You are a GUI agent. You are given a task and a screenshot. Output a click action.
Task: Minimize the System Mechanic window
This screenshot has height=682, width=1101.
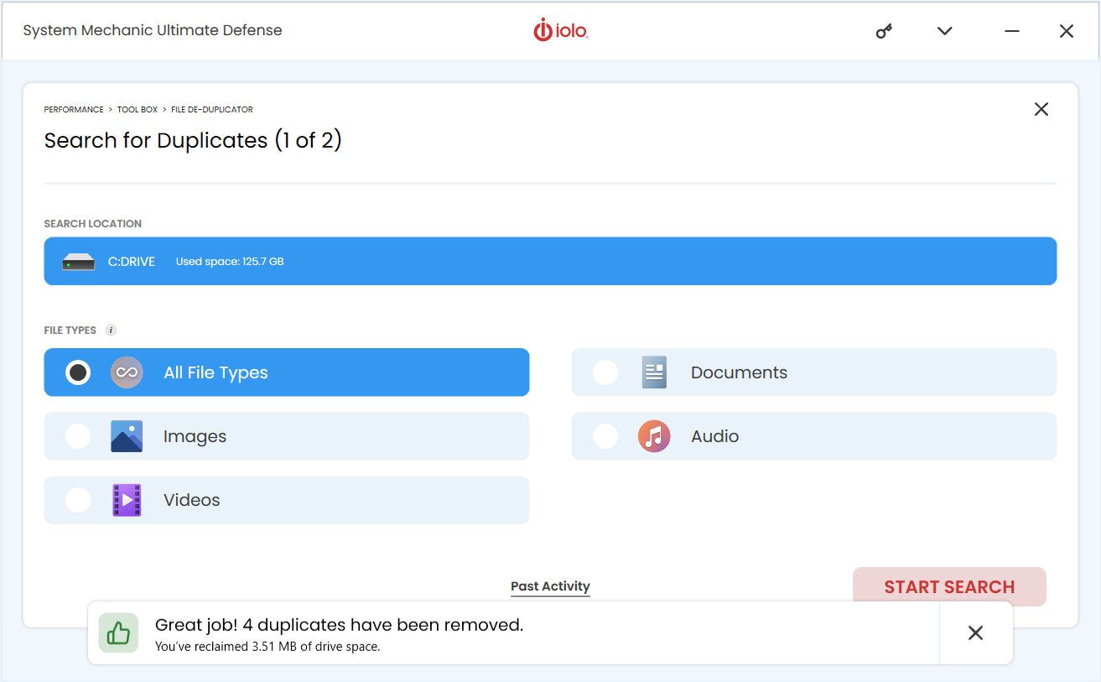[x=1012, y=31]
